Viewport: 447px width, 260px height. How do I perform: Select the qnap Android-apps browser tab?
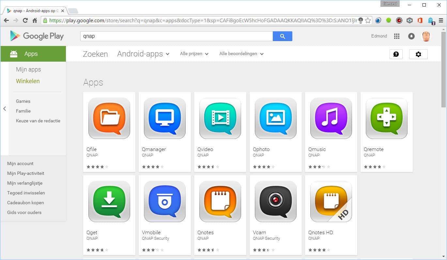coord(35,11)
